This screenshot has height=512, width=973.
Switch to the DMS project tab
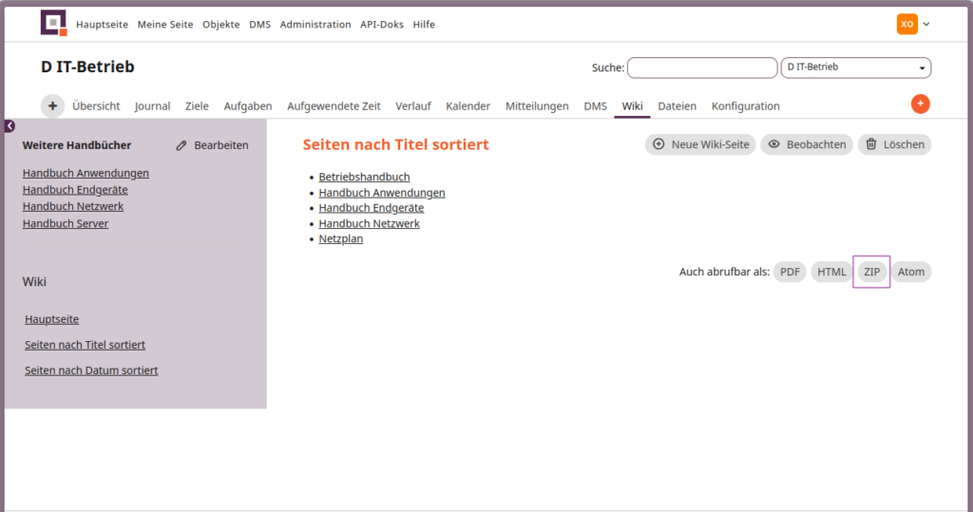tap(595, 106)
